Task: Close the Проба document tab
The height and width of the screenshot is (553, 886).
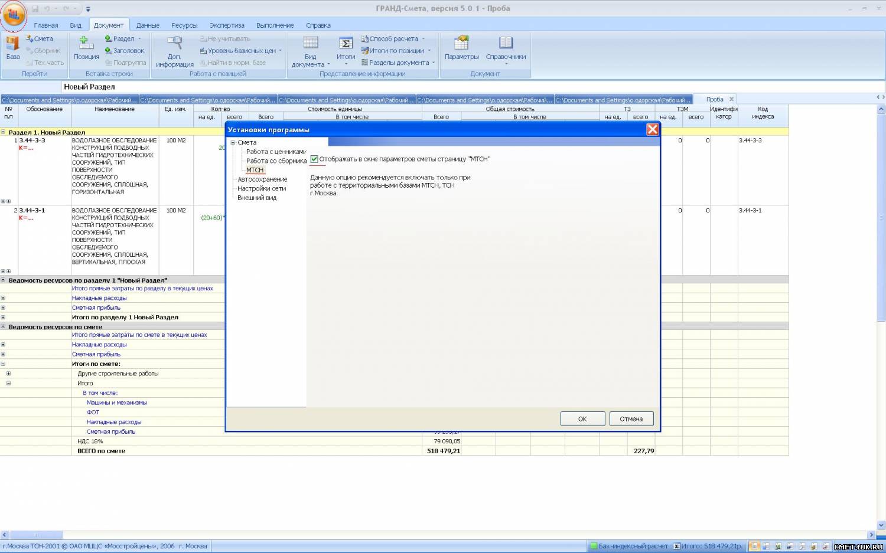Action: coord(731,99)
